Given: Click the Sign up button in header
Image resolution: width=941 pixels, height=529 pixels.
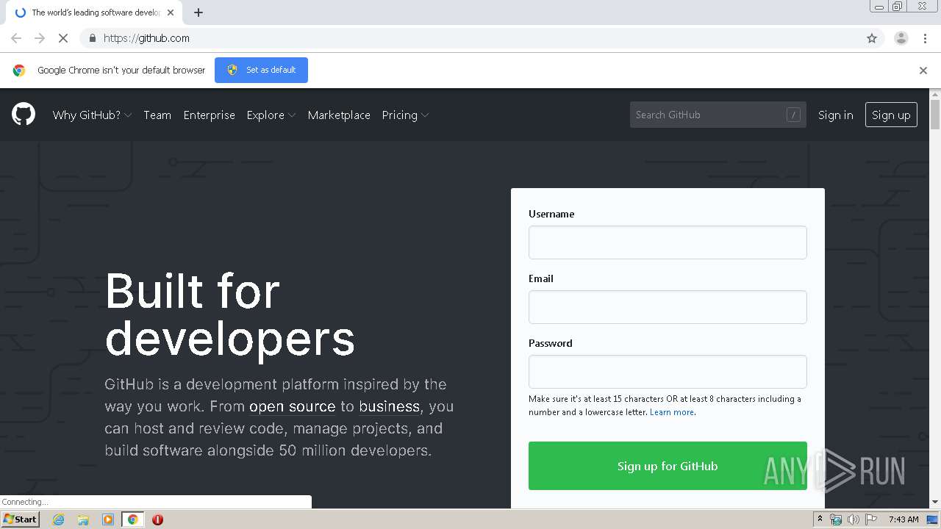Looking at the screenshot, I should [x=891, y=115].
